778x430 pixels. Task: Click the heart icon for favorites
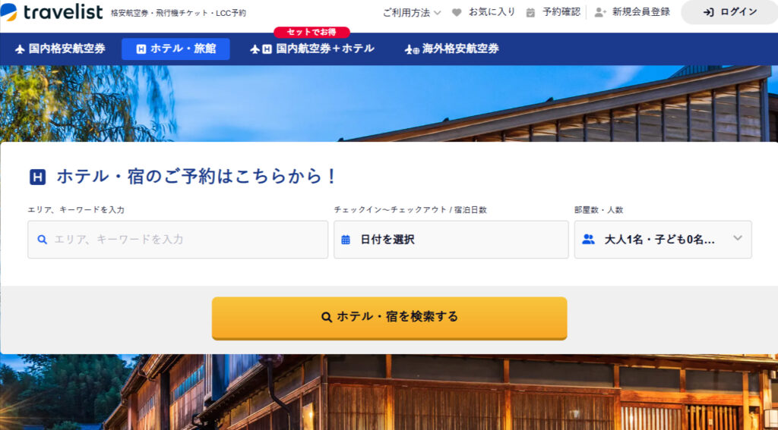click(x=457, y=12)
